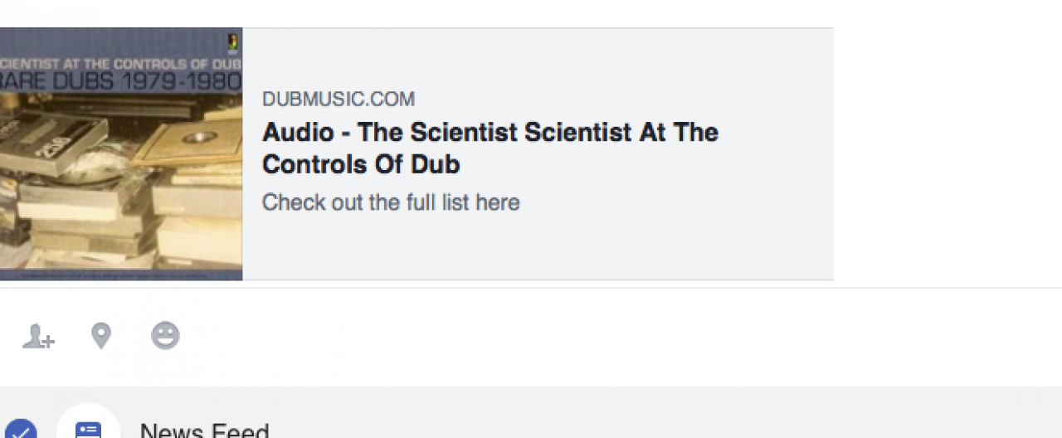Click "Check out the full list here" description
Viewport: 1062px width, 438px height.
point(390,202)
